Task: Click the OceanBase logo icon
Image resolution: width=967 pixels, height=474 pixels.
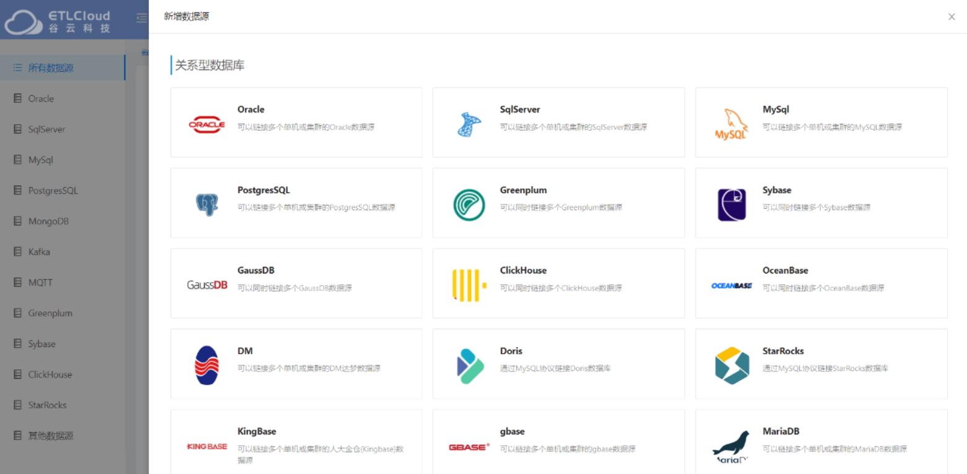Action: pos(731,285)
